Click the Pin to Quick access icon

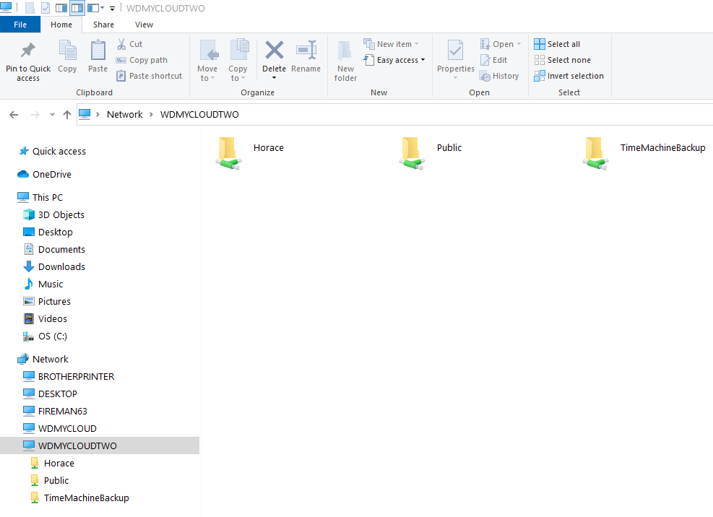coord(28,50)
